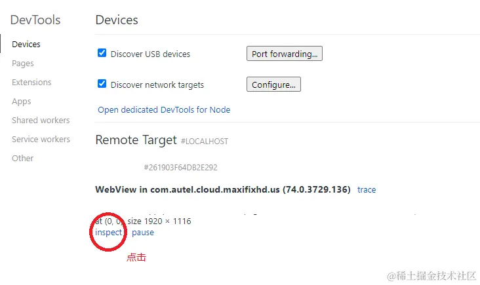The height and width of the screenshot is (285, 480).
Task: Click the Remote Target heading
Action: point(136,140)
